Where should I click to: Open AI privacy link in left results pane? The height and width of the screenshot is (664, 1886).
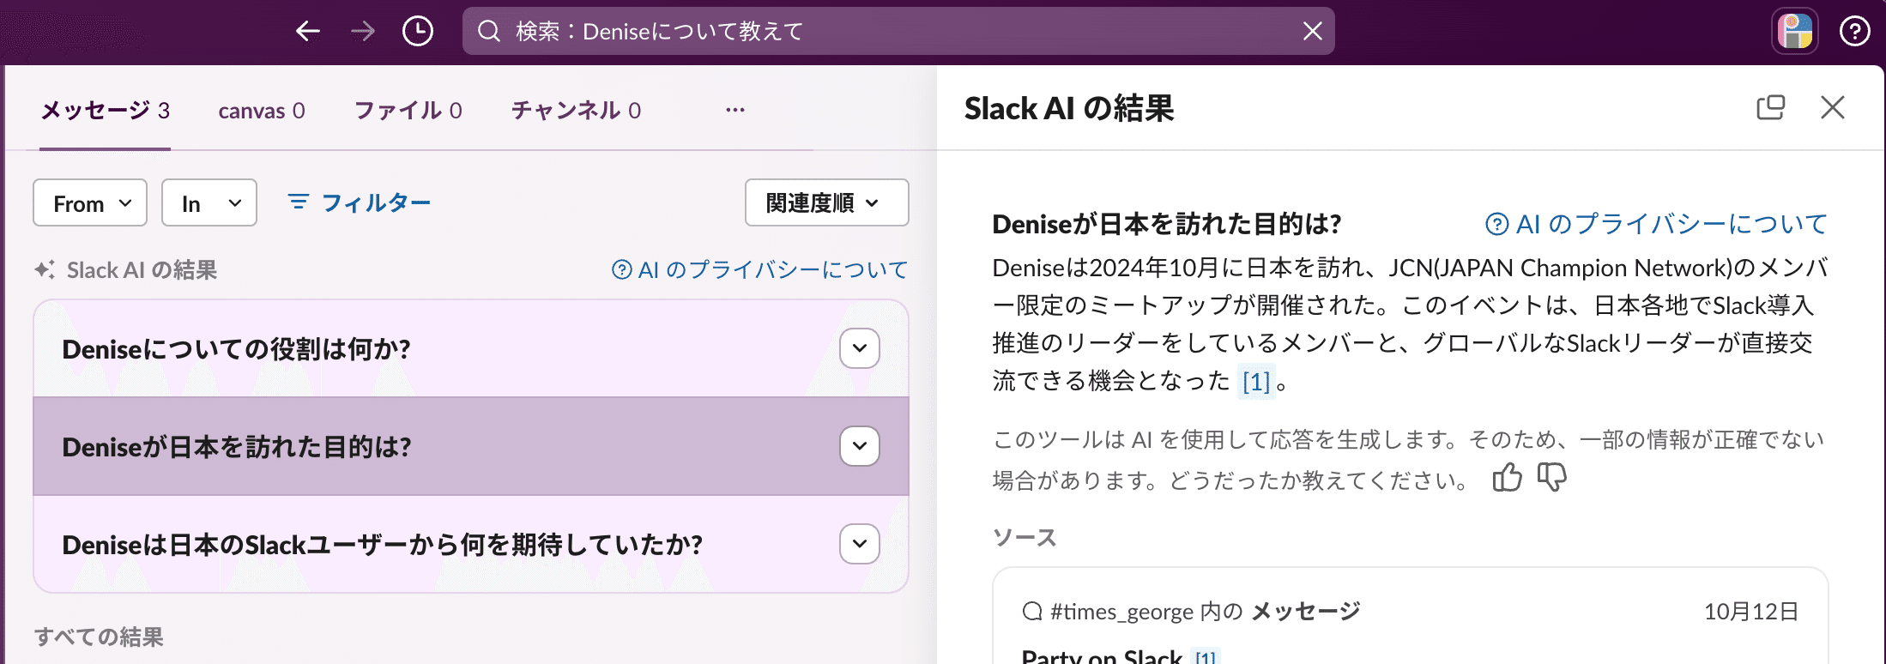point(759,269)
